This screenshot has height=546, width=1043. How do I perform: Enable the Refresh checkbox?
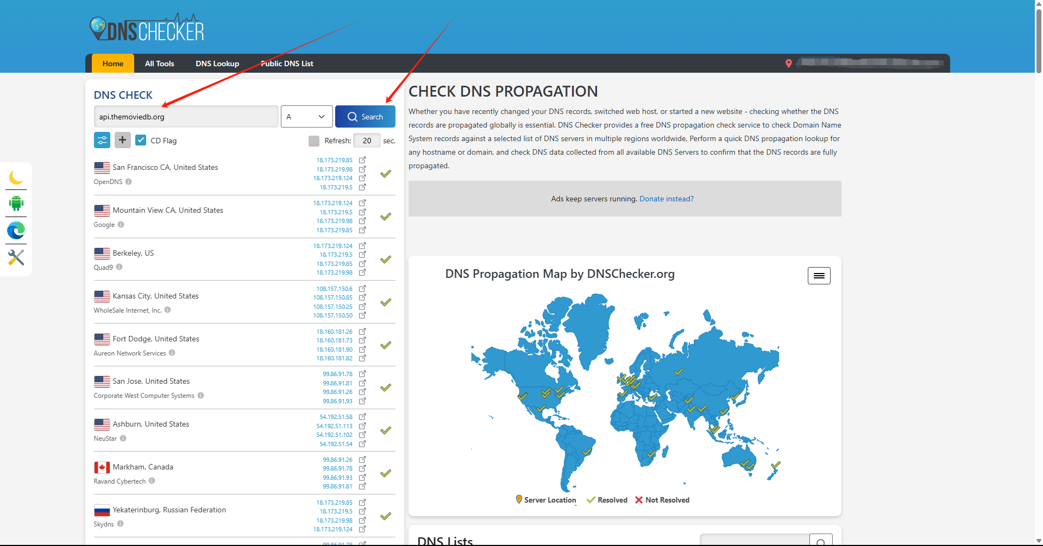314,141
